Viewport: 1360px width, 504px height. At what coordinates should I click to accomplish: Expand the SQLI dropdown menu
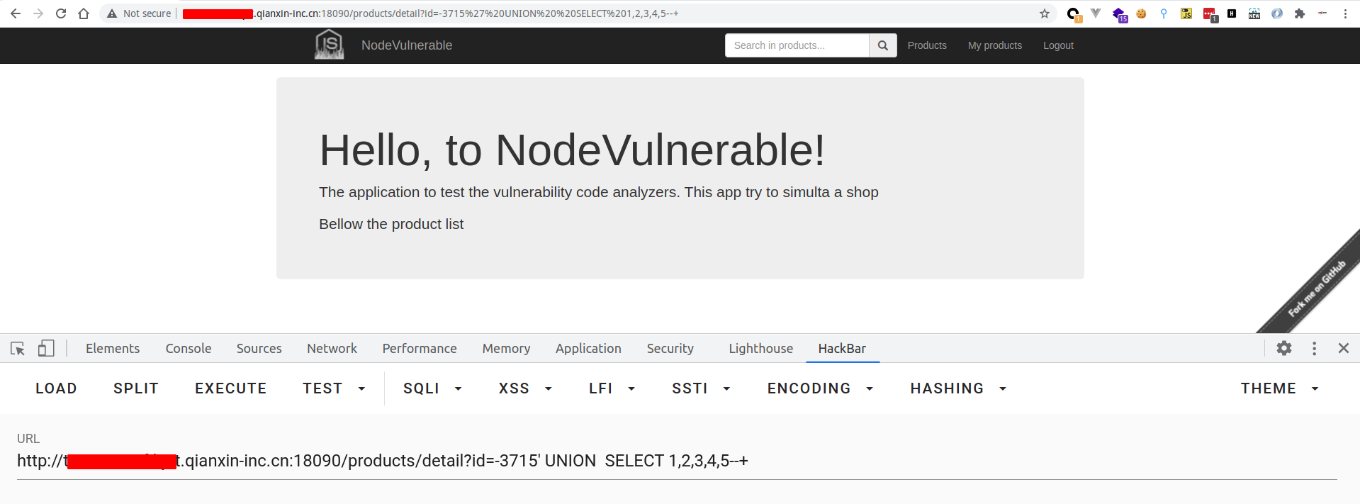432,388
